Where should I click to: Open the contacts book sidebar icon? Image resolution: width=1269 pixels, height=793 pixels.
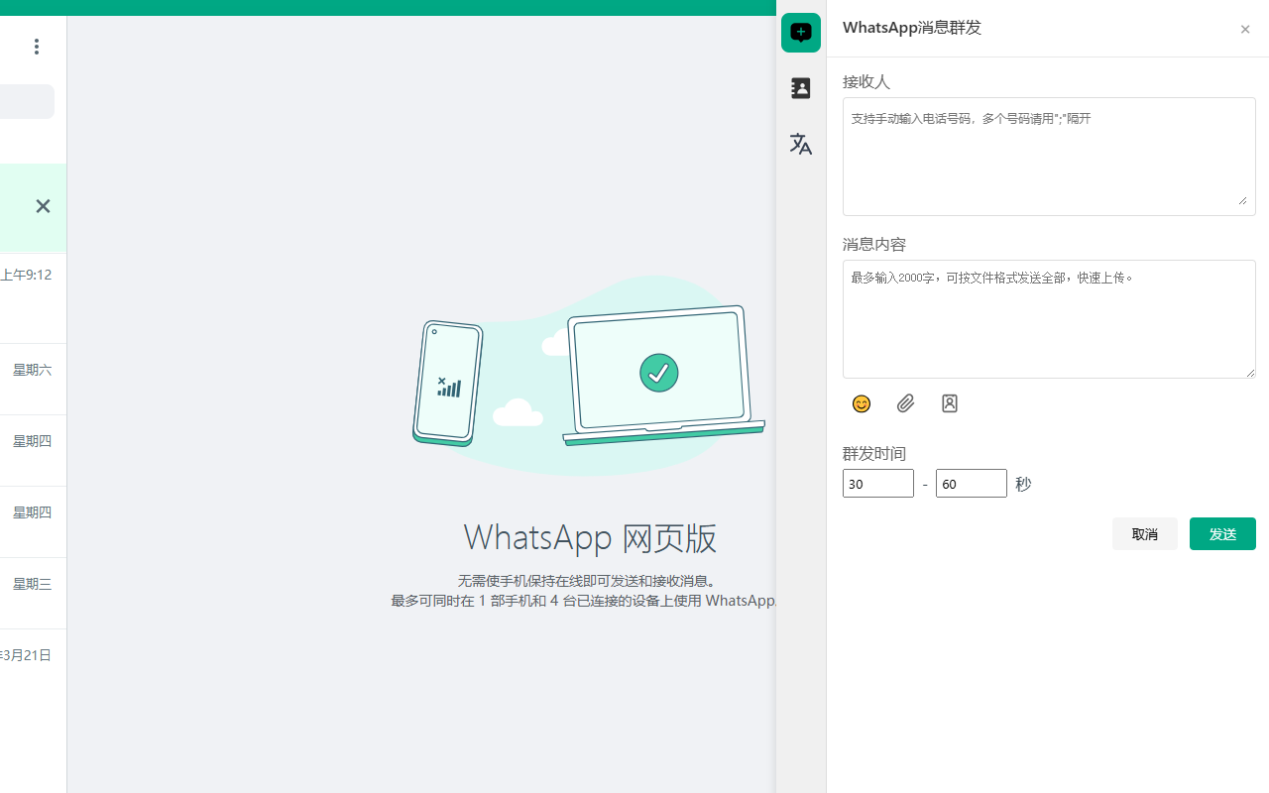click(801, 88)
